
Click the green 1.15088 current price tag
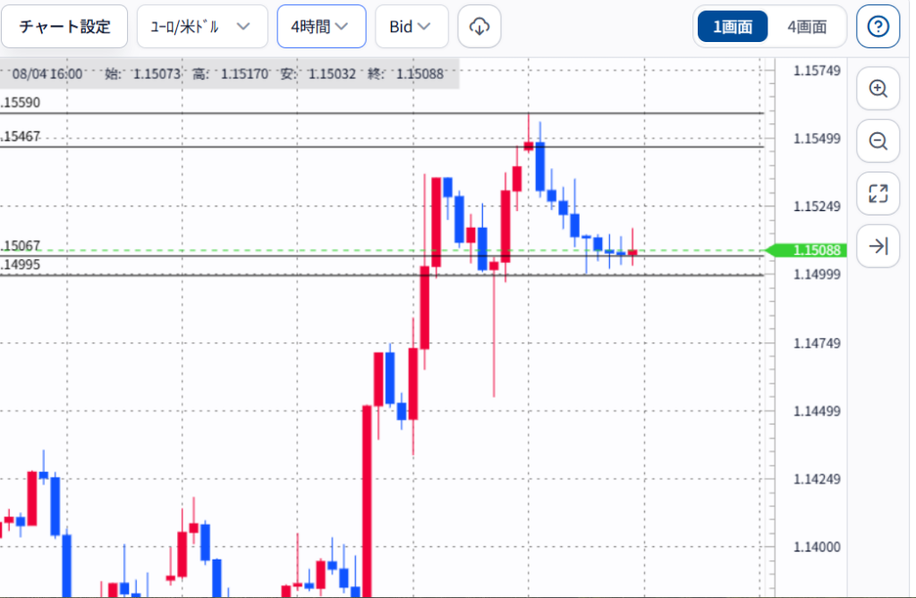click(806, 250)
